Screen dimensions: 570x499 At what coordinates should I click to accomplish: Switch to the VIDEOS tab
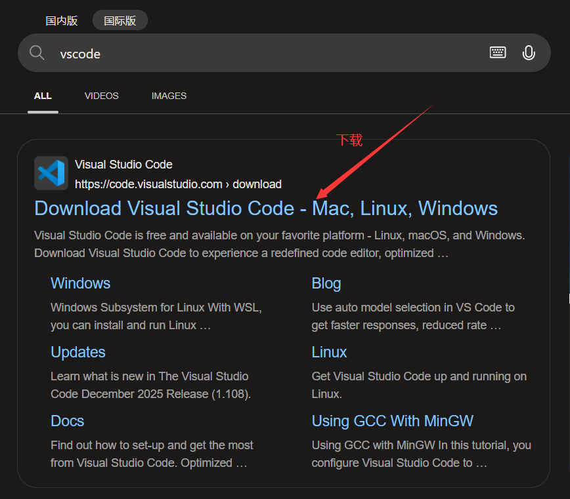[x=102, y=96]
